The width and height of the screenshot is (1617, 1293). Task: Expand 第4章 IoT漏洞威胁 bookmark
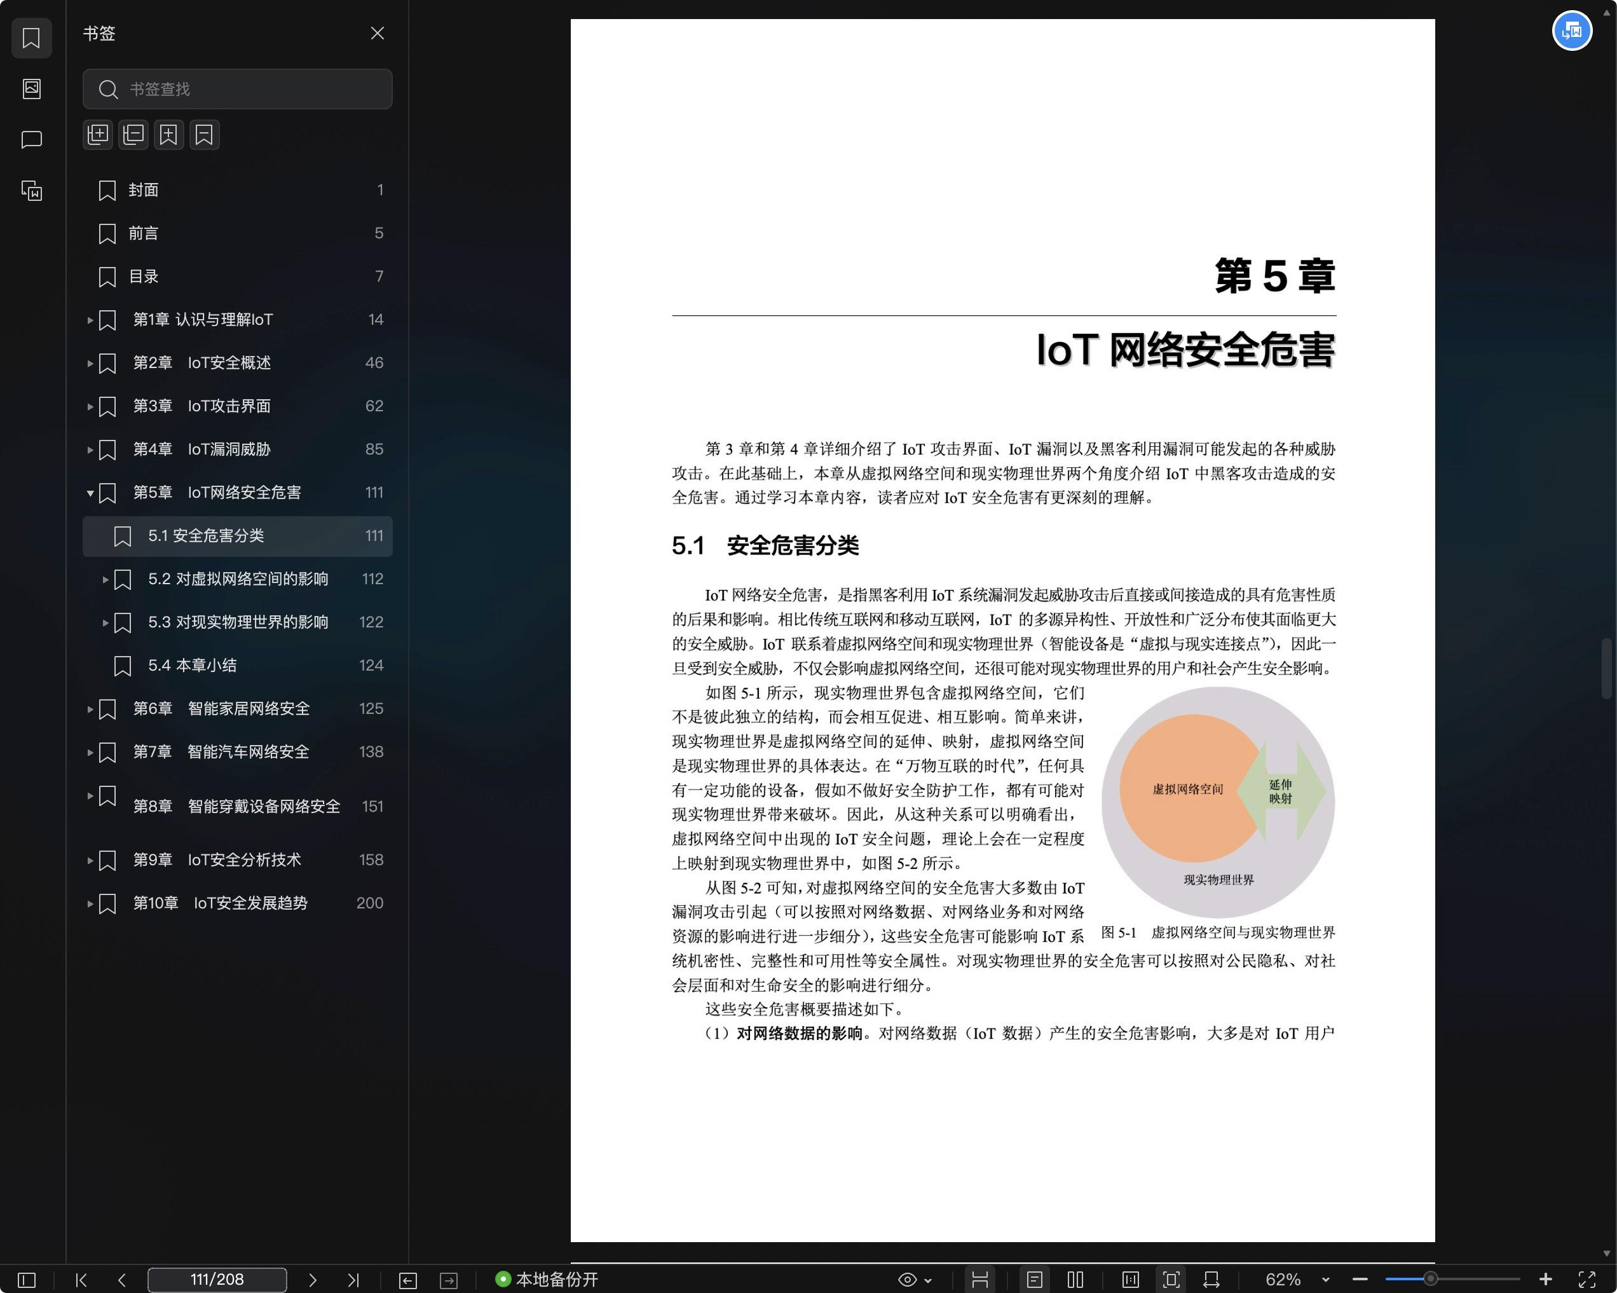tap(90, 450)
